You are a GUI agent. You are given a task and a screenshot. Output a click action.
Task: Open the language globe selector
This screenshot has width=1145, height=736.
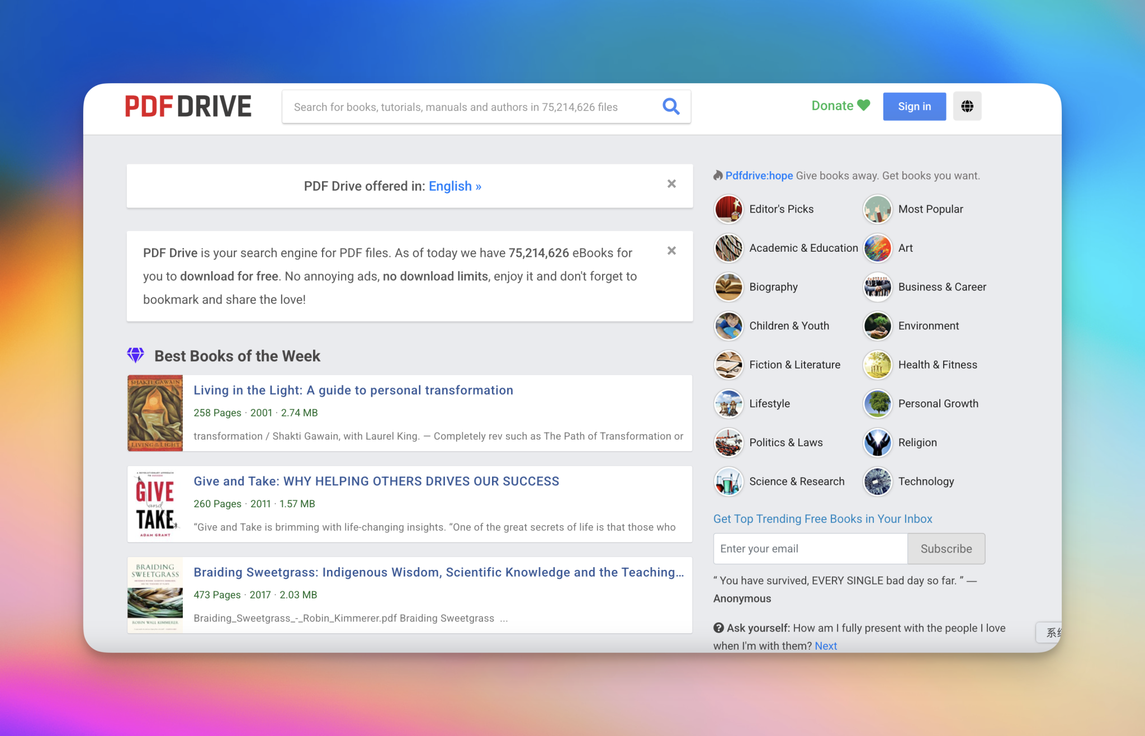(x=967, y=106)
